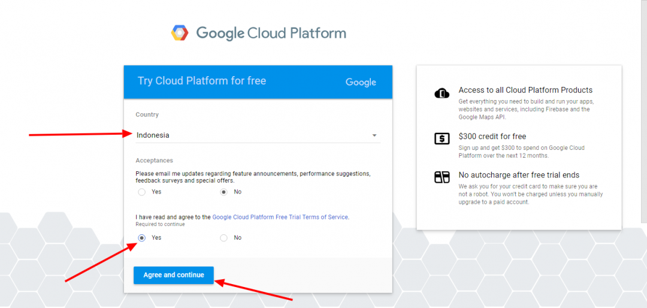This screenshot has height=308, width=647.
Task: Click the Country dropdown arrow
Action: (x=374, y=135)
